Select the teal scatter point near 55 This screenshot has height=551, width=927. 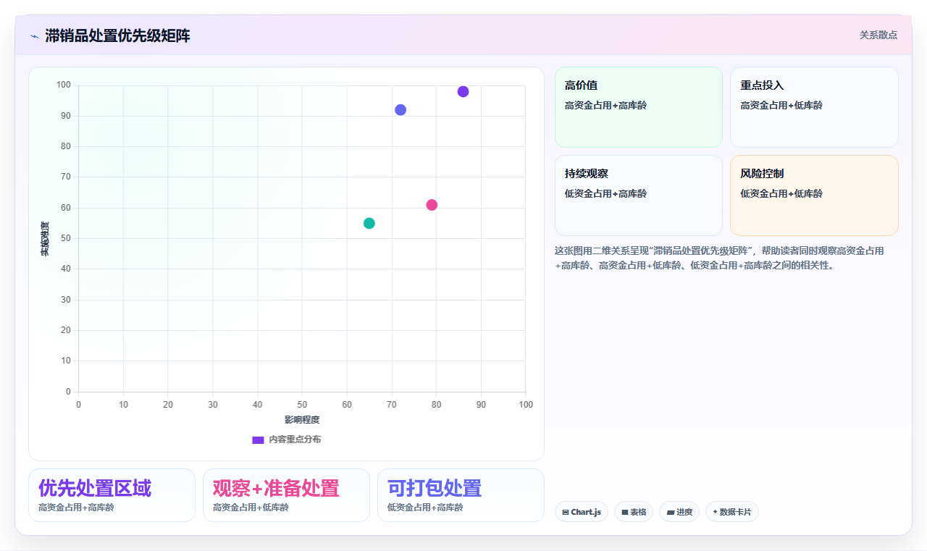(369, 223)
